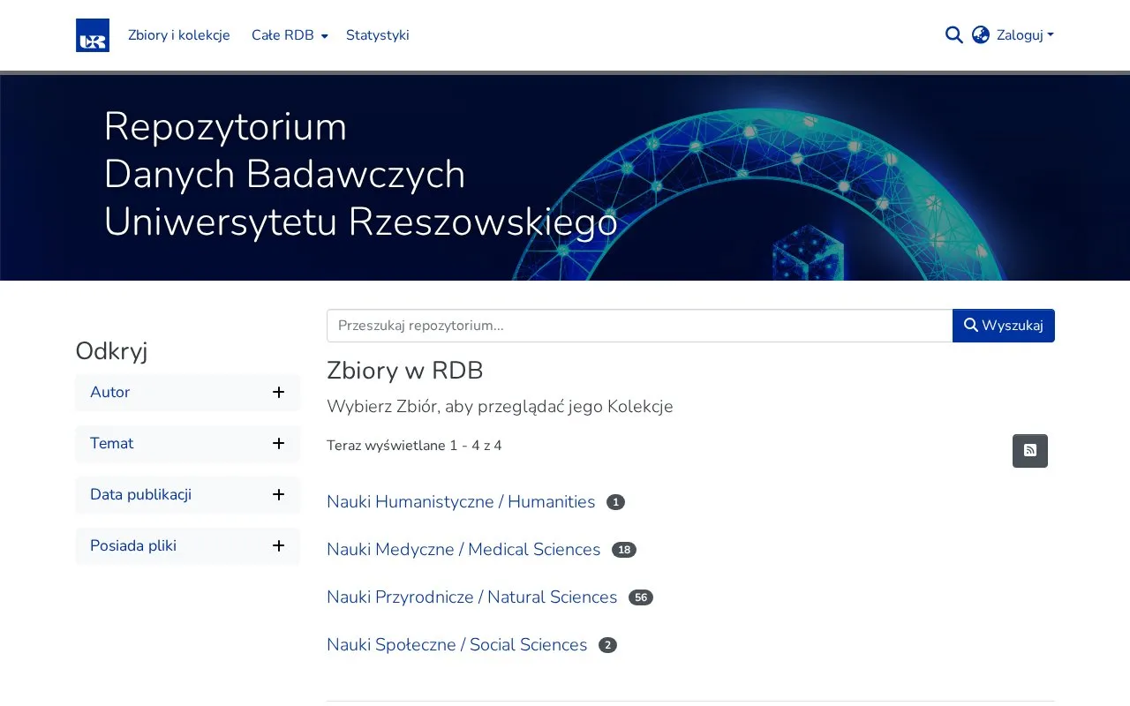Click the text Teraz wyświetlane 1 - 4 z 4

tap(414, 446)
